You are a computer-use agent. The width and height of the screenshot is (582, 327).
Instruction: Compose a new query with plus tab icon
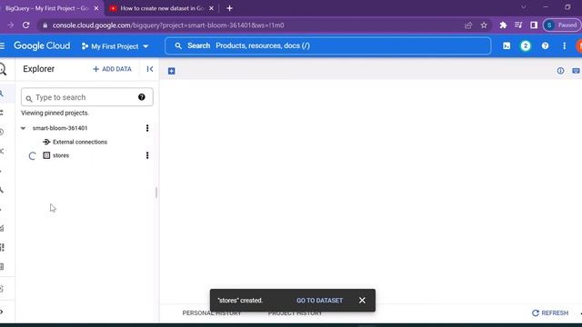click(x=172, y=71)
